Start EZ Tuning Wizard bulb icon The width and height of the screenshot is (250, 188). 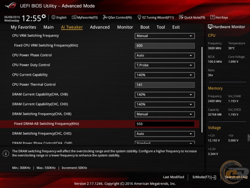pyautogui.click(x=139, y=17)
